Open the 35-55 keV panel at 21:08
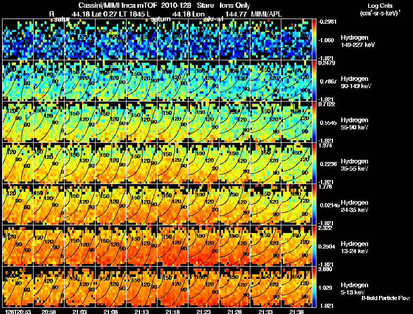This screenshot has height=314, width=413. 110,163
